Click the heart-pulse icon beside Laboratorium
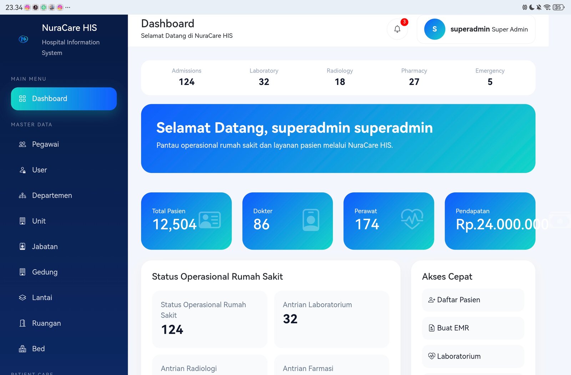This screenshot has width=571, height=375. click(x=431, y=356)
